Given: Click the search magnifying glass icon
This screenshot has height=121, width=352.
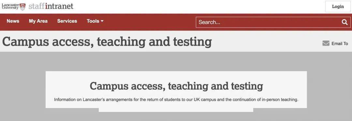Looking at the screenshot, I should (345, 22).
